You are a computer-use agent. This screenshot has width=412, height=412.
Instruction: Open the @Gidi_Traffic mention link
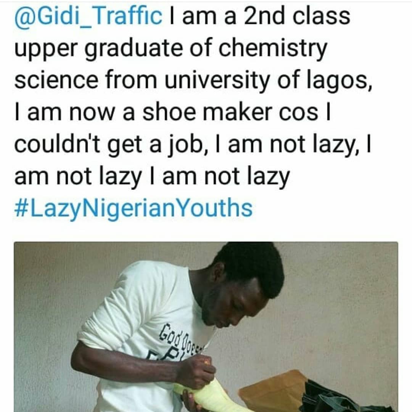(x=89, y=18)
